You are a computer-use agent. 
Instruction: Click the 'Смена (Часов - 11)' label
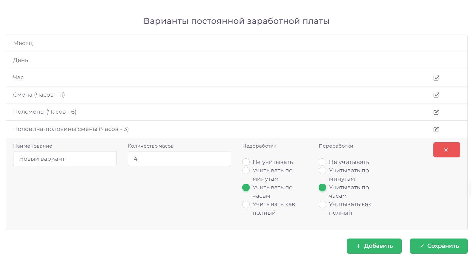tap(39, 95)
